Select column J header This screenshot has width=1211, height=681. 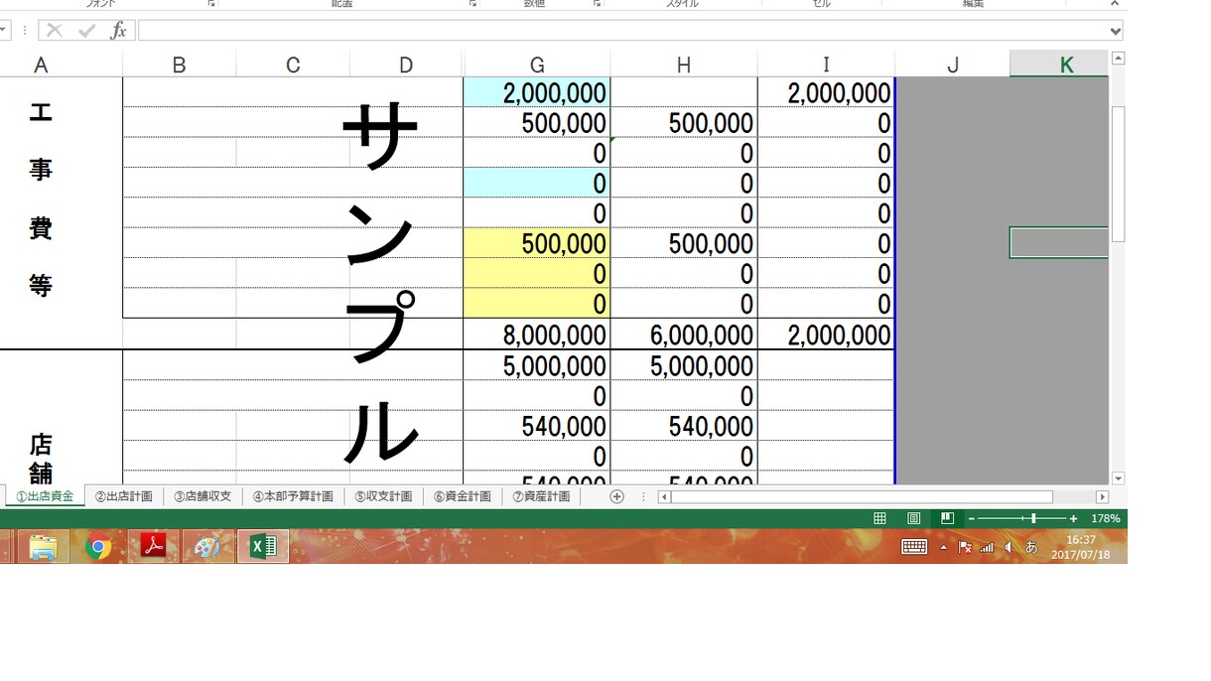(x=953, y=65)
